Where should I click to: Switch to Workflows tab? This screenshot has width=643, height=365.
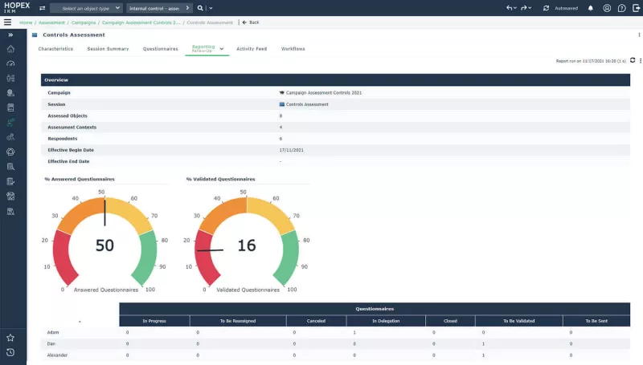pos(293,49)
